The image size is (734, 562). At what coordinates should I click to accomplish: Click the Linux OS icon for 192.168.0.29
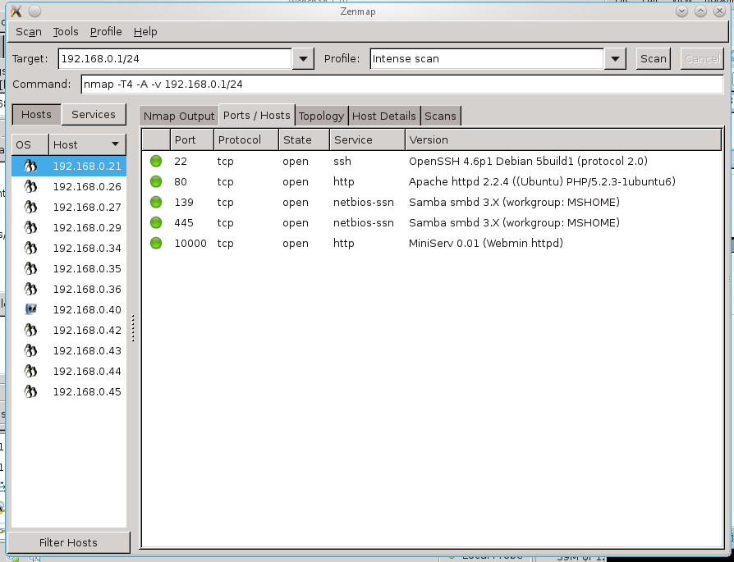click(30, 227)
